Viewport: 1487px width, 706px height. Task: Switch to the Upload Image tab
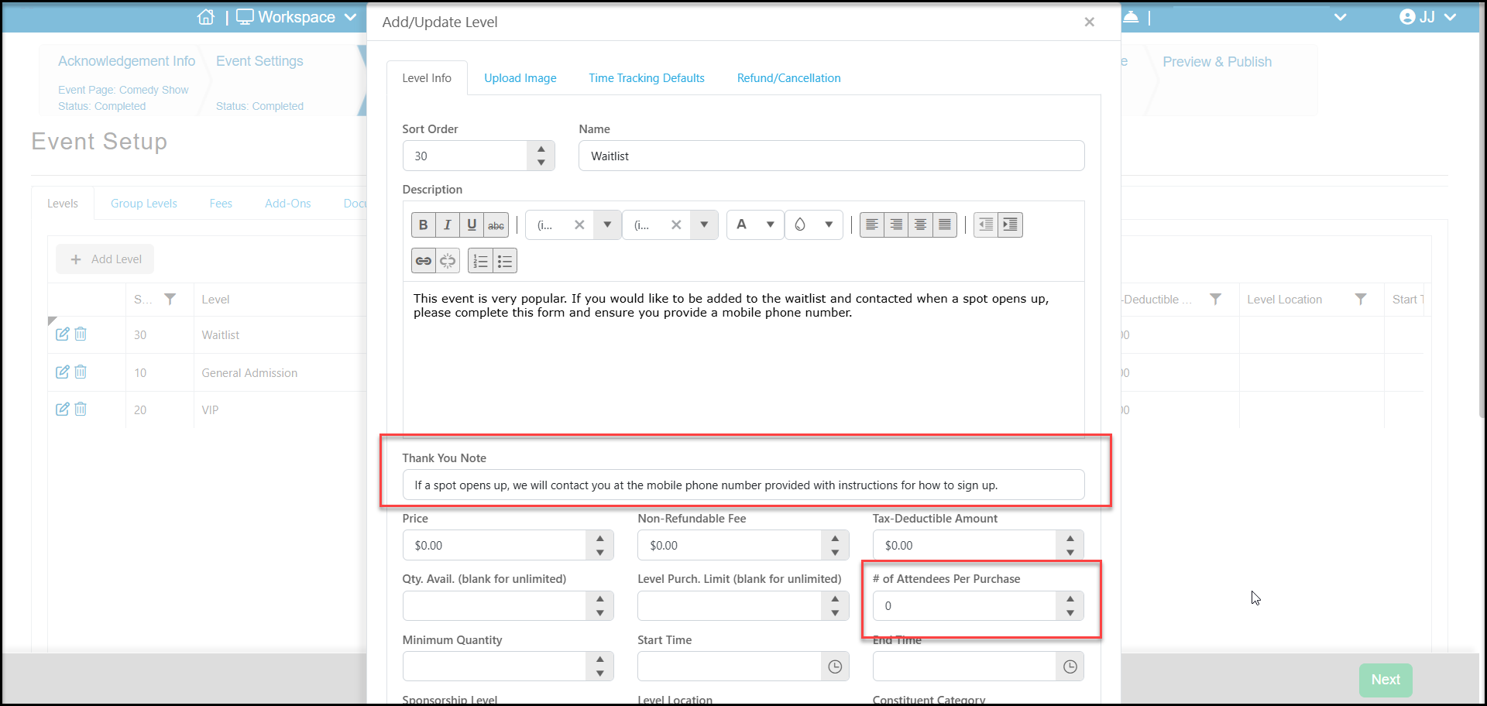pos(520,78)
